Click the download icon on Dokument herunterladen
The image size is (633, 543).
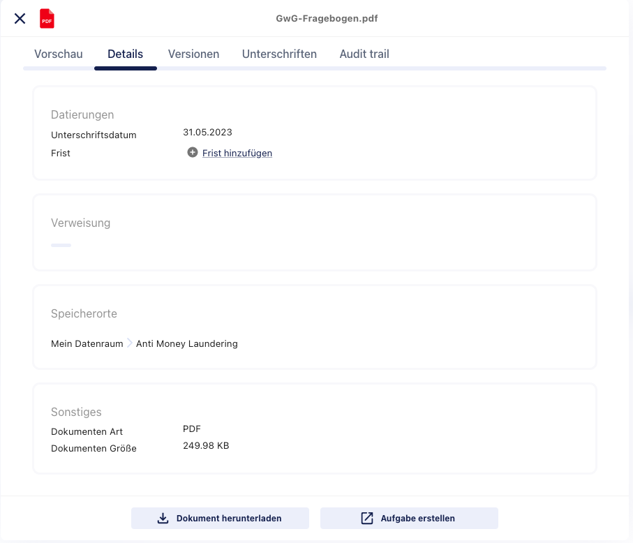coord(163,519)
